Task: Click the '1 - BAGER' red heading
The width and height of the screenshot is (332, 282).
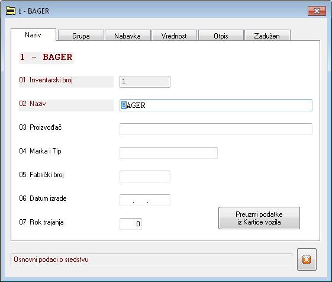Action: [46, 57]
